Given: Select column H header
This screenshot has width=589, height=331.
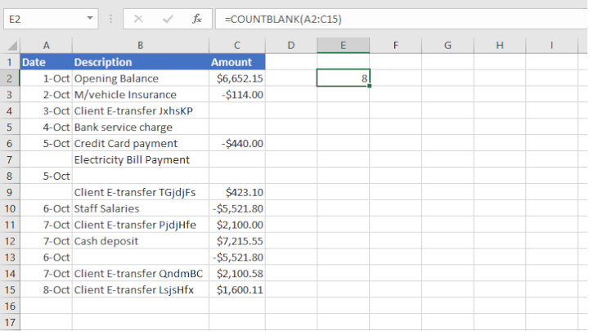Looking at the screenshot, I should point(500,46).
